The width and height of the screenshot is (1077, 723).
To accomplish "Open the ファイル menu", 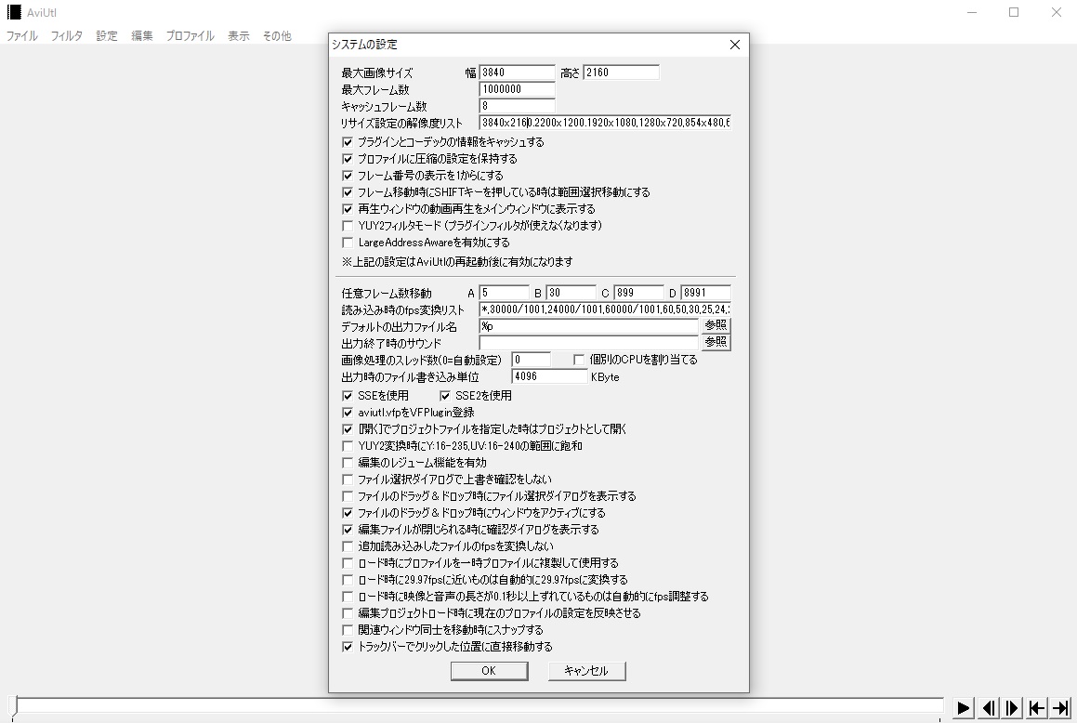I will pos(22,35).
